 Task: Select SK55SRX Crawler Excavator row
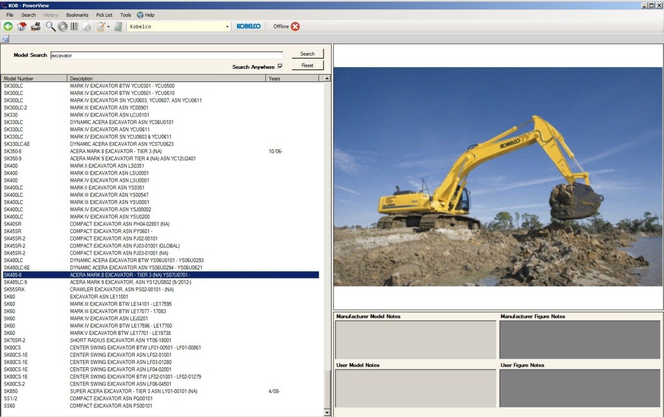[160, 290]
